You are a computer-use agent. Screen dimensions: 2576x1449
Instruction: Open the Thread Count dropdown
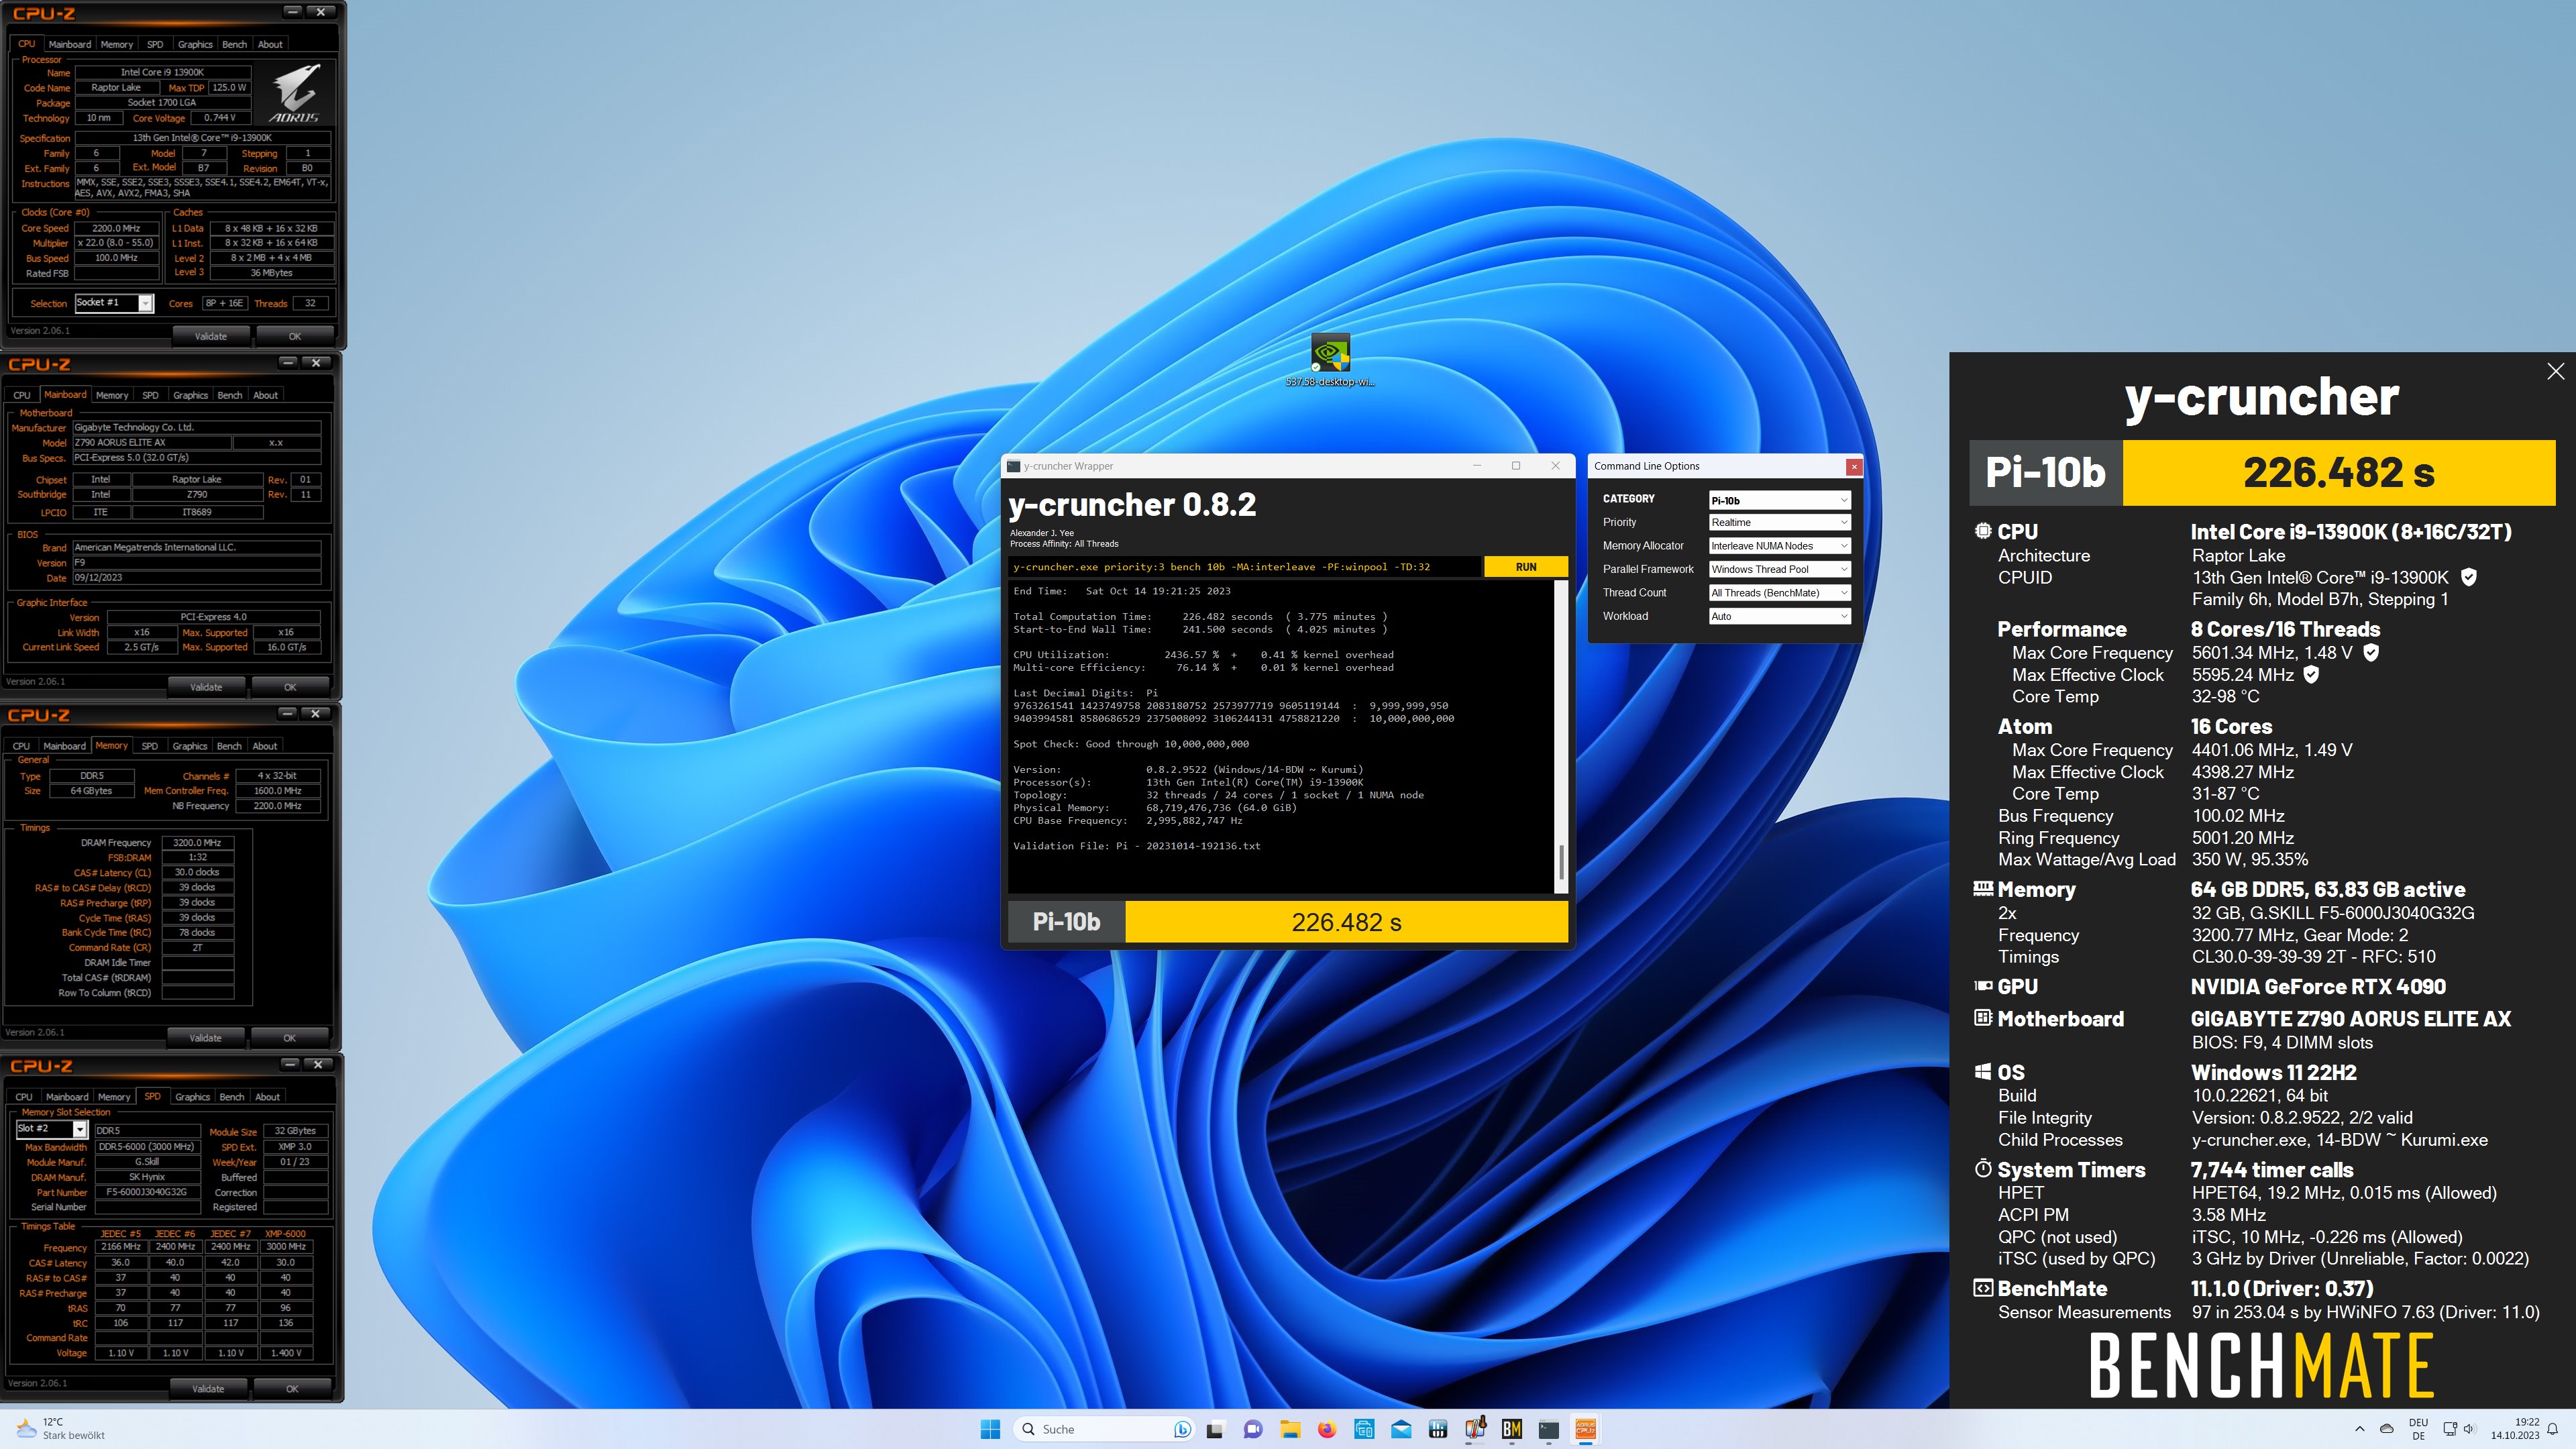[1779, 593]
